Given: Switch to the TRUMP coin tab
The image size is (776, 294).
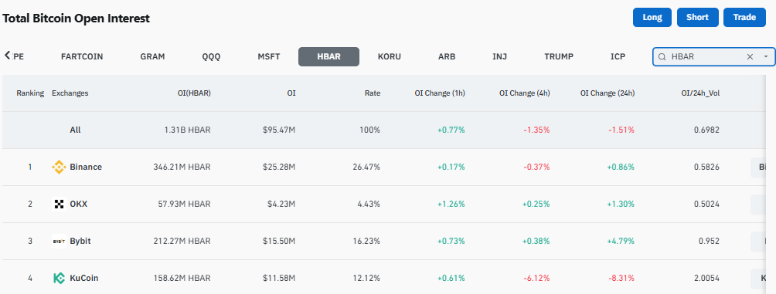Looking at the screenshot, I should (x=559, y=56).
